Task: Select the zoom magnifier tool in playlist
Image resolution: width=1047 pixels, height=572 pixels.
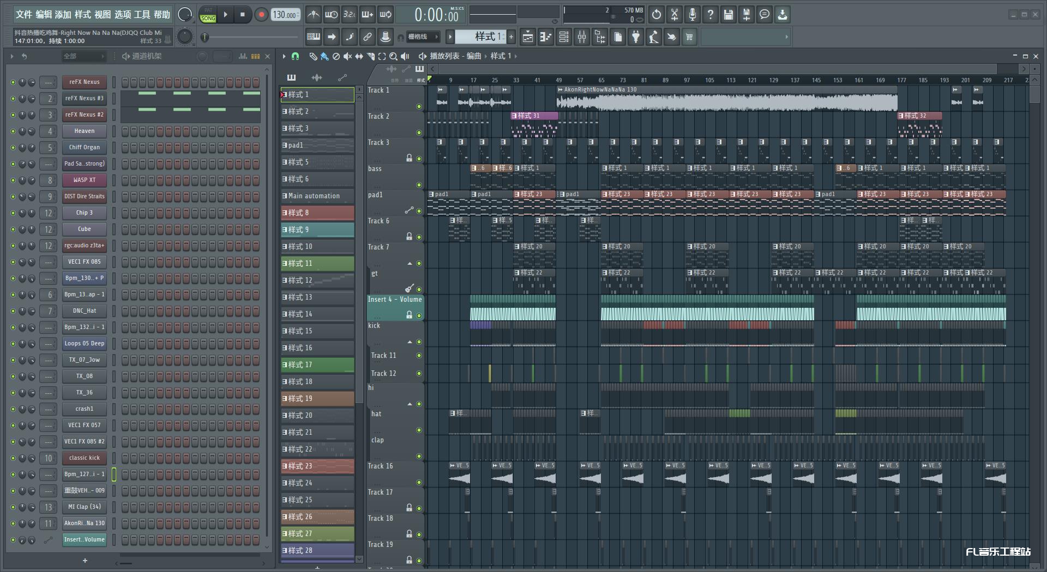Action: 393,56
